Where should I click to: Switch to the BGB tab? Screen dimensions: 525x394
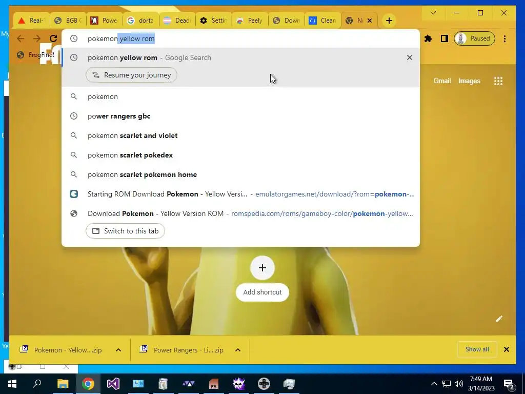point(68,21)
